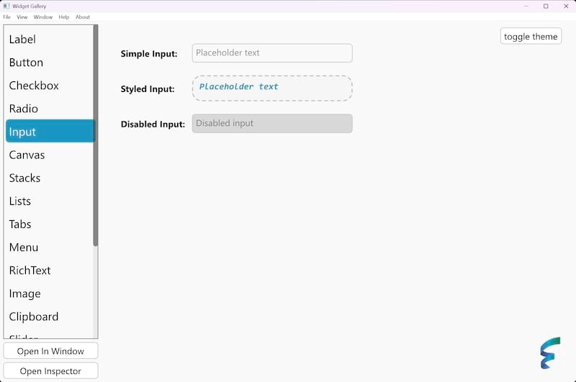Image resolution: width=576 pixels, height=382 pixels.
Task: Click the Open Inspector button
Action: coord(50,371)
